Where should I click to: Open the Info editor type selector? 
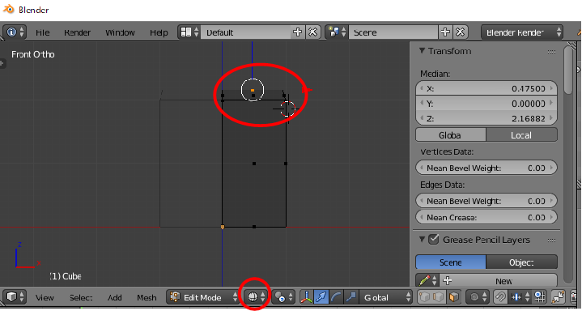coord(15,32)
